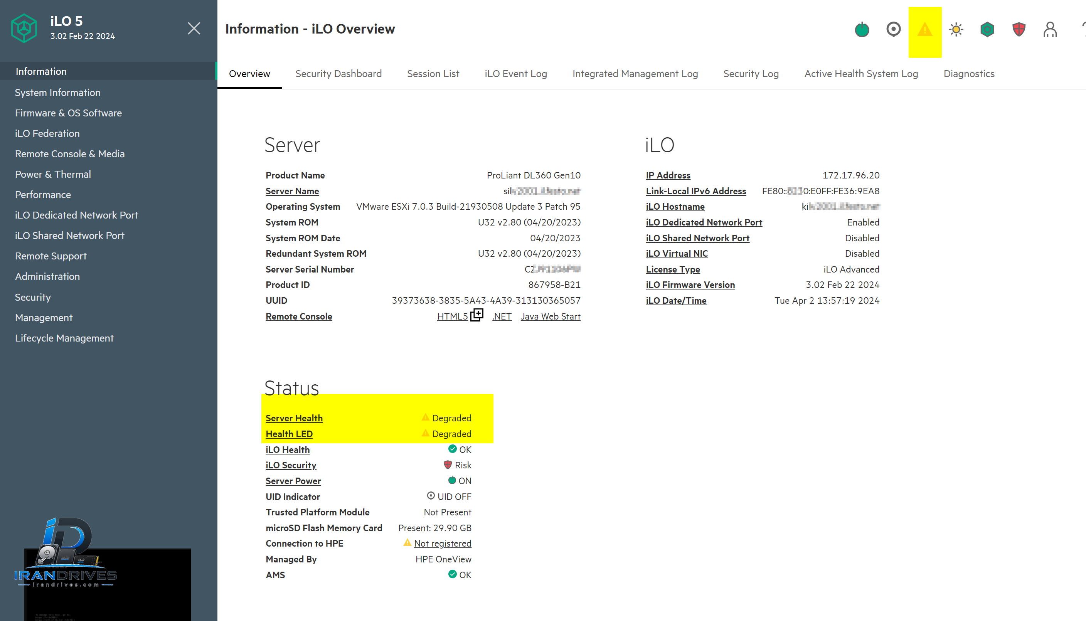Open Firmware & OS Software menu item
The height and width of the screenshot is (621, 1086).
click(x=68, y=113)
